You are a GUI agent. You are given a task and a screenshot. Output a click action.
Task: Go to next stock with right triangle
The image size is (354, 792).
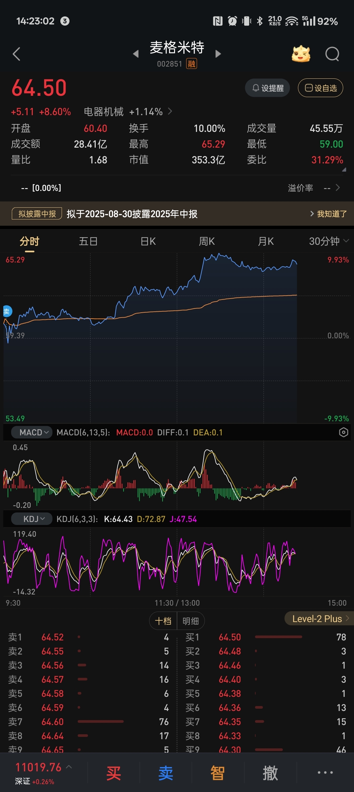click(x=218, y=54)
